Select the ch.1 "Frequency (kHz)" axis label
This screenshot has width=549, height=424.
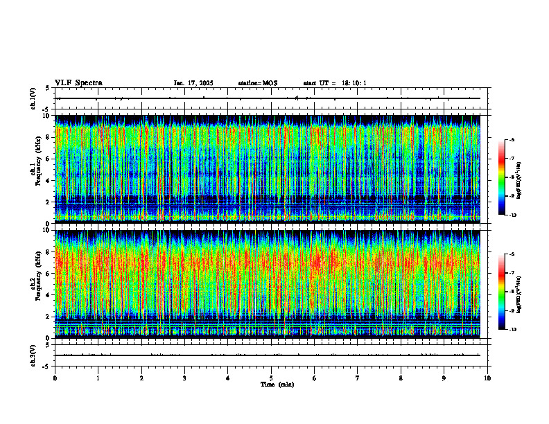[38, 161]
